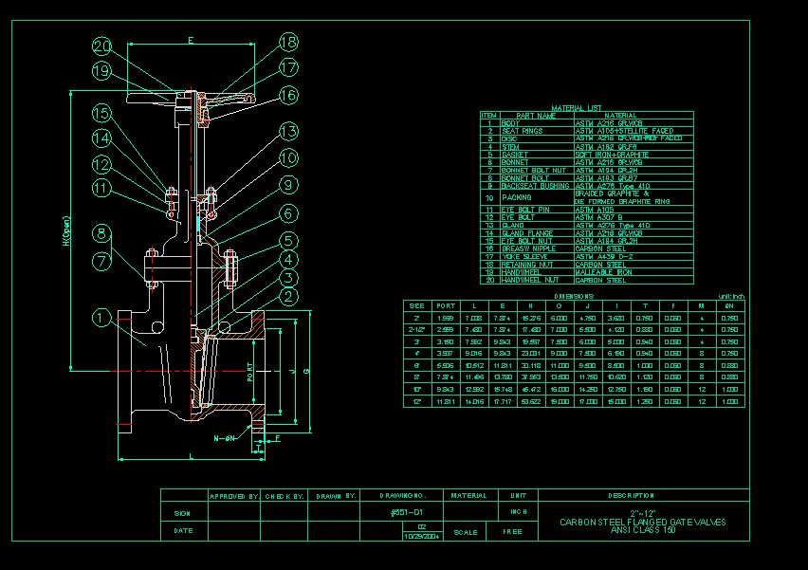Select the 'E' handwheel width dimension label
This screenshot has width=808, height=570.
click(x=191, y=40)
